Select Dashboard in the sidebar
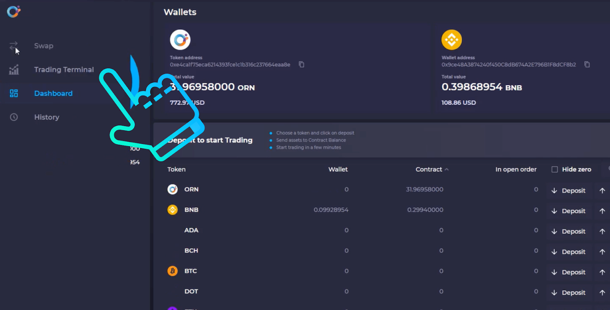The image size is (610, 310). point(53,93)
